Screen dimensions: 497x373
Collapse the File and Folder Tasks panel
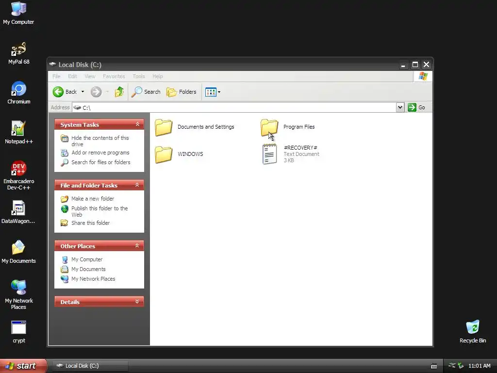click(x=137, y=185)
